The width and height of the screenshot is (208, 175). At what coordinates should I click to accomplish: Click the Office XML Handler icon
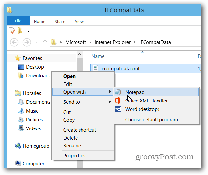click(x=118, y=101)
